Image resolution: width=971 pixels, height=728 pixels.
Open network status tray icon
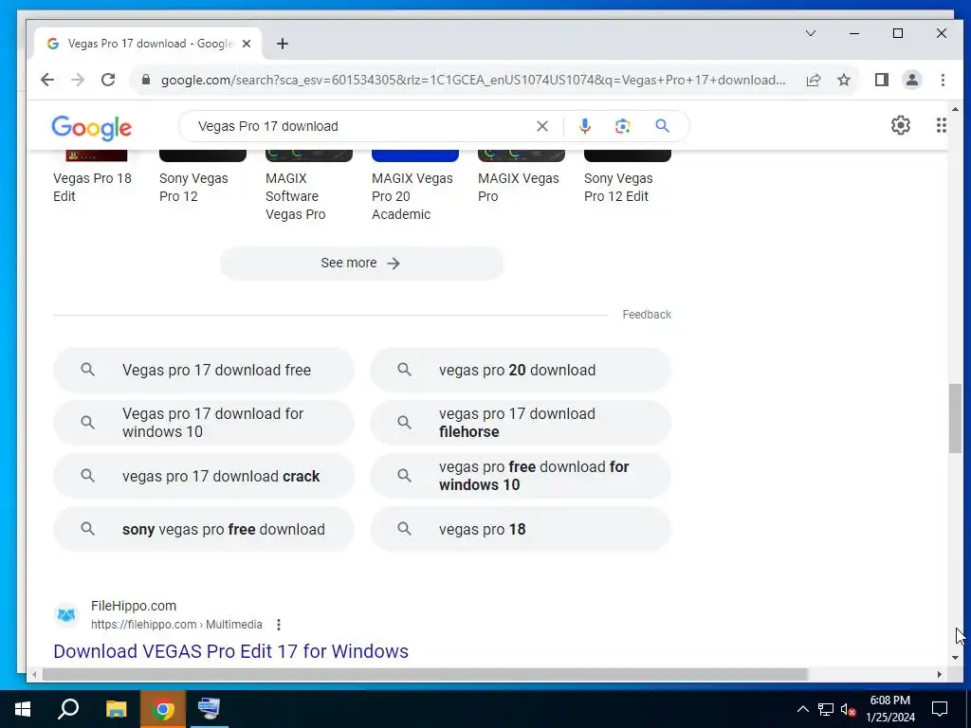pyautogui.click(x=826, y=709)
